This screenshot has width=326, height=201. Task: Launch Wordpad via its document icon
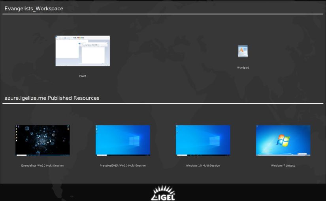[243, 51]
